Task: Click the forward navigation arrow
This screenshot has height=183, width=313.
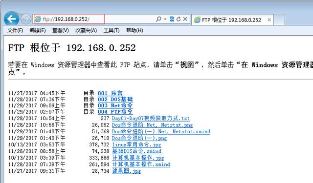Action: point(26,19)
